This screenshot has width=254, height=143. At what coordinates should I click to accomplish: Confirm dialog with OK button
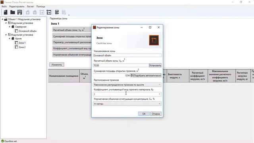click(144, 114)
